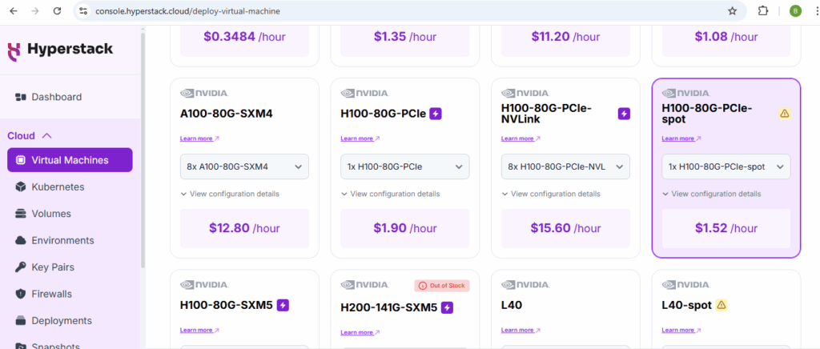This screenshot has height=349, width=820.
Task: Click the Environments cloud icon
Action: coord(21,240)
